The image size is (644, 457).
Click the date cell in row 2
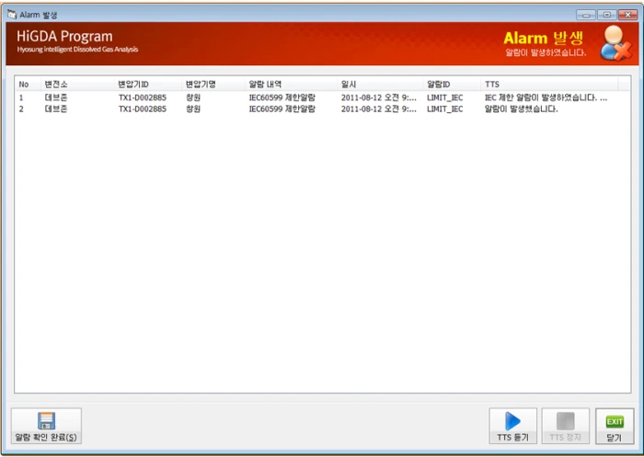(379, 109)
